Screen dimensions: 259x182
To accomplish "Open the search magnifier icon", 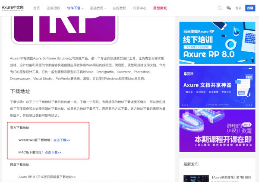I will tap(220, 8).
